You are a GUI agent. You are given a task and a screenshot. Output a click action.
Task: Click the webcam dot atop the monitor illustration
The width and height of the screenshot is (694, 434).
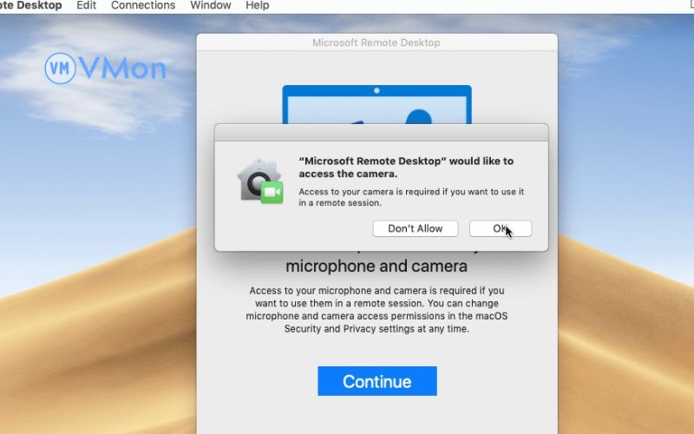click(376, 90)
